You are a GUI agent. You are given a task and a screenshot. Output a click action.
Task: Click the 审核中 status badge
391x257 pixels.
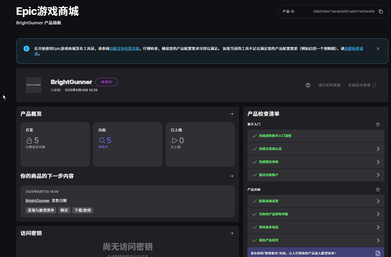click(106, 82)
